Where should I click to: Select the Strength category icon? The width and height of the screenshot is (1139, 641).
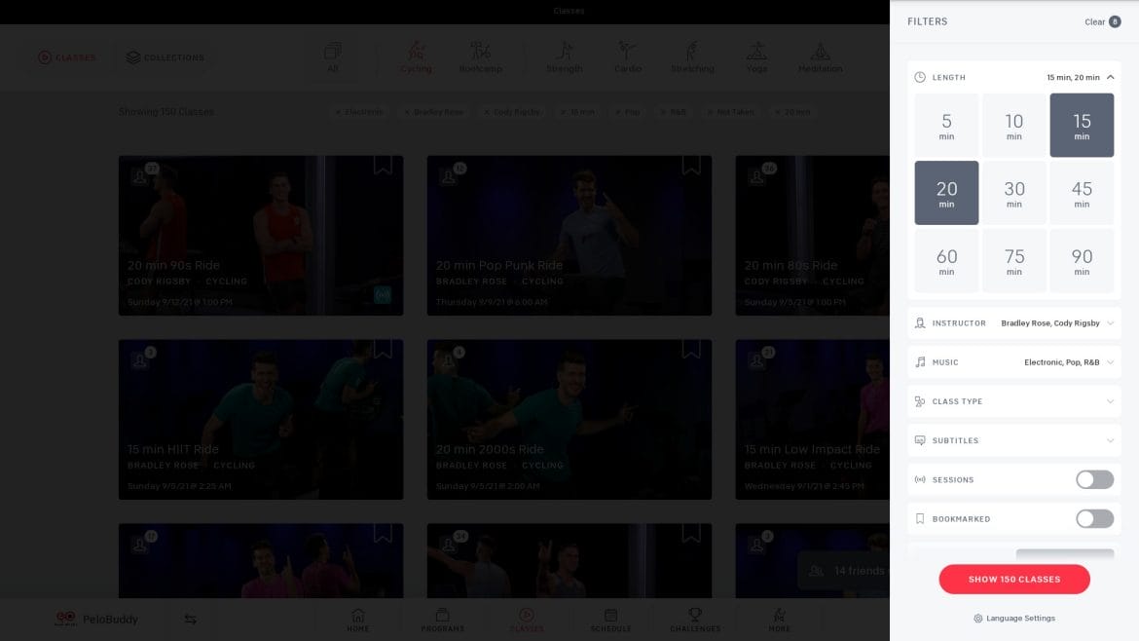(x=565, y=57)
